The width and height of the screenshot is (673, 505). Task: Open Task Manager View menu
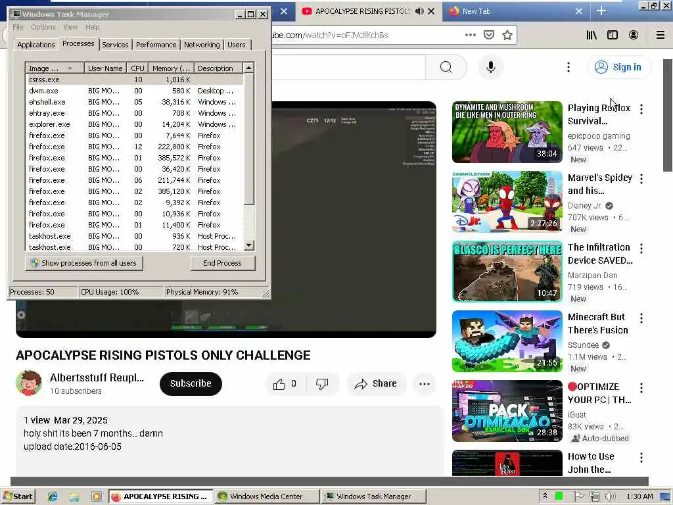pyautogui.click(x=70, y=27)
